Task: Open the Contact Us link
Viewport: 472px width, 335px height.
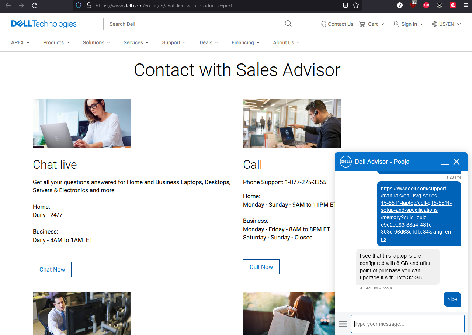Action: coord(337,24)
